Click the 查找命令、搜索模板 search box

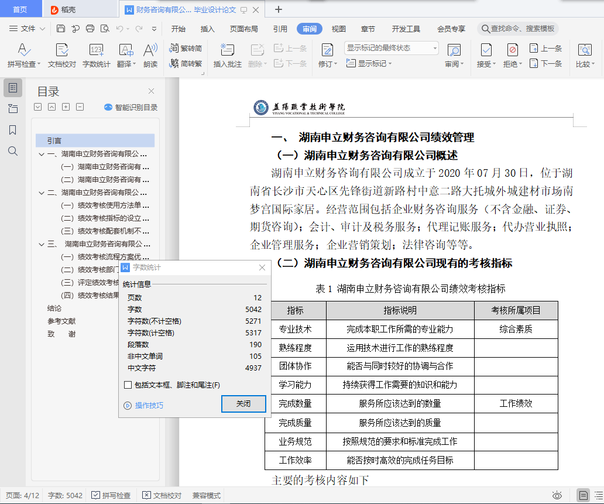518,29
